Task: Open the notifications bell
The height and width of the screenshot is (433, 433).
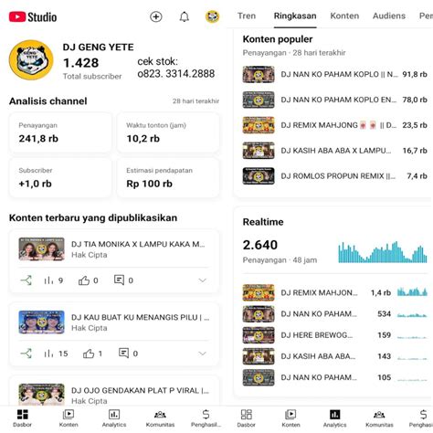Action: [x=184, y=16]
